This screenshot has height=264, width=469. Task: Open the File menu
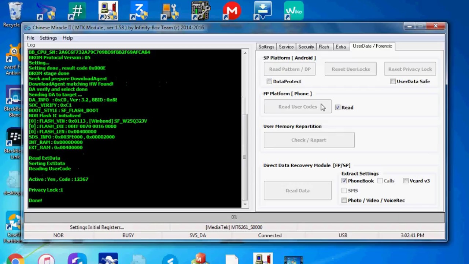(30, 38)
